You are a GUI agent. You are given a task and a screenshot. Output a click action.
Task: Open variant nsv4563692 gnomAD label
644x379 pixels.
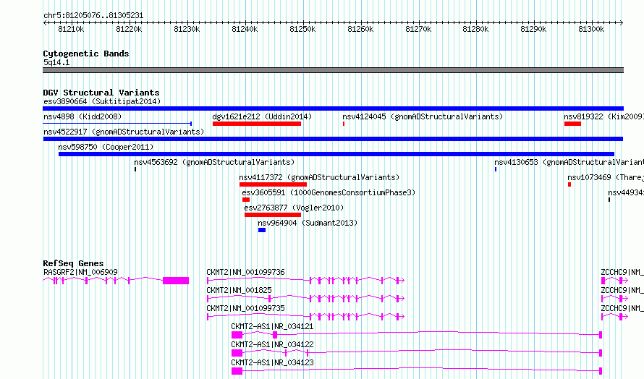click(214, 162)
